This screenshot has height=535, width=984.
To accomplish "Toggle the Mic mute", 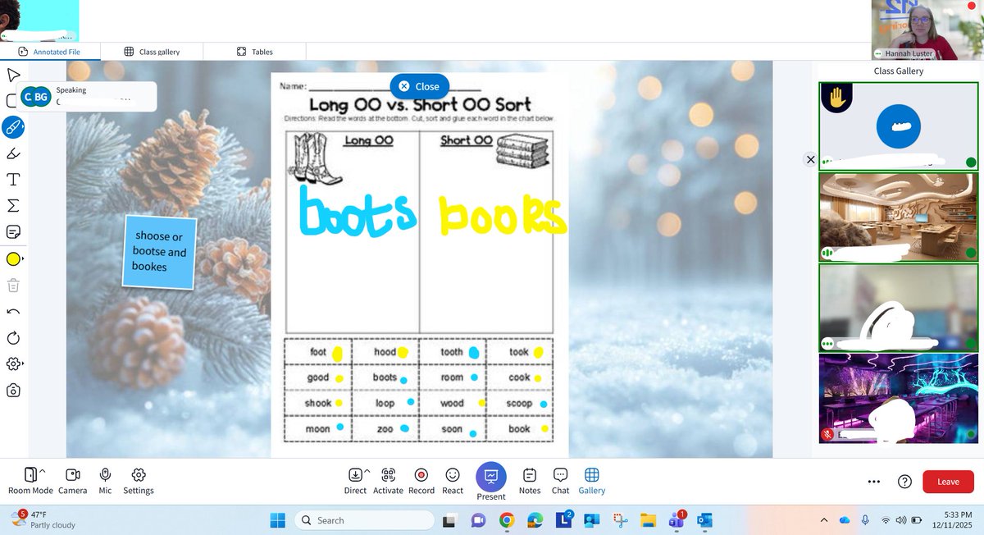I will click(105, 481).
